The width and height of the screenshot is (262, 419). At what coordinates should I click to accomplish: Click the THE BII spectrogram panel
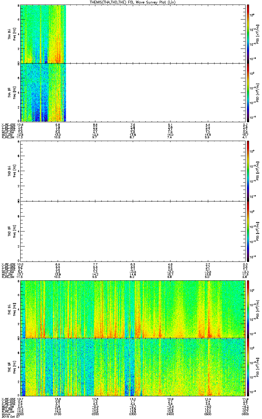[133, 367]
